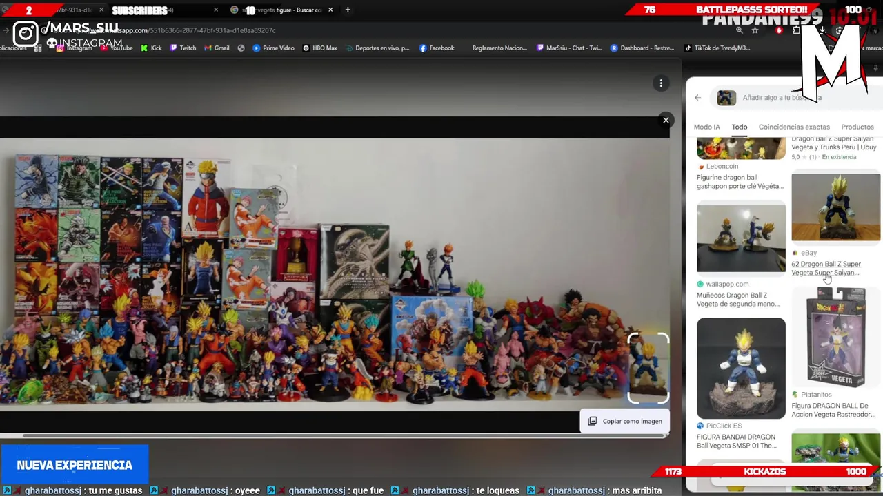This screenshot has width=883, height=496.
Task: Open the Kick bookmark
Action: [x=151, y=48]
